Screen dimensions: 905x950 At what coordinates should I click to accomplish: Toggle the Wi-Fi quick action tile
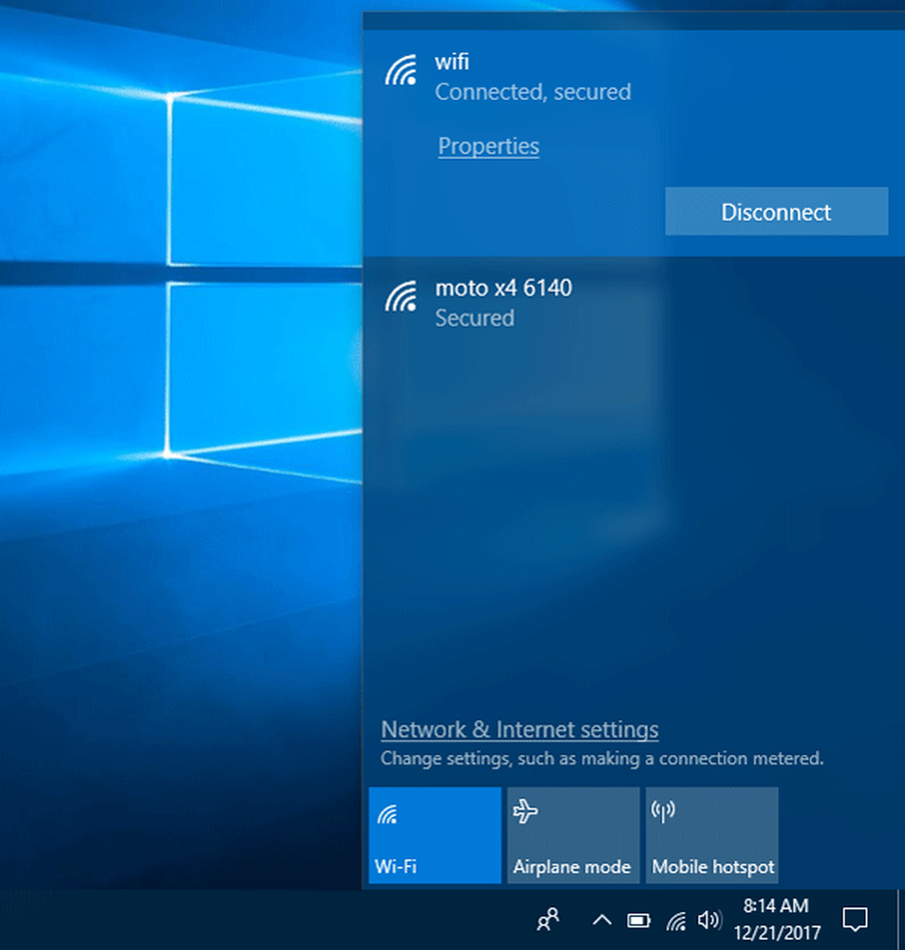pyautogui.click(x=435, y=835)
